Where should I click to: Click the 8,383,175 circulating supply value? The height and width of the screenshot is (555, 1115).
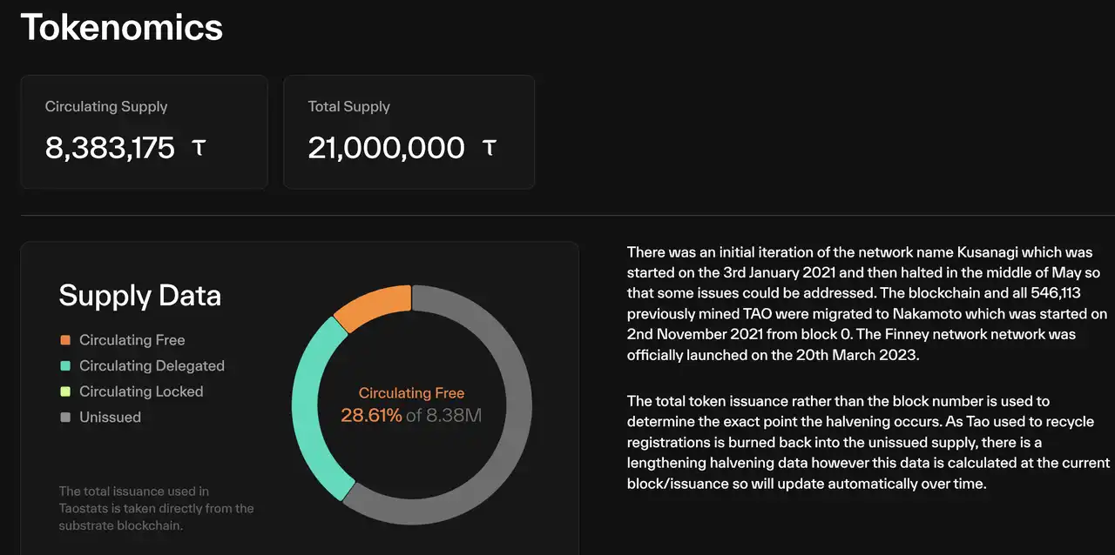point(110,148)
